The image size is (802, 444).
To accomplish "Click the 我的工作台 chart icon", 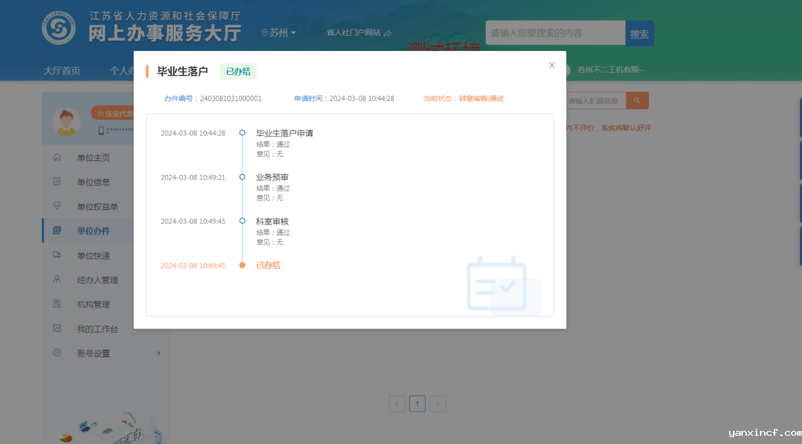I will (57, 328).
